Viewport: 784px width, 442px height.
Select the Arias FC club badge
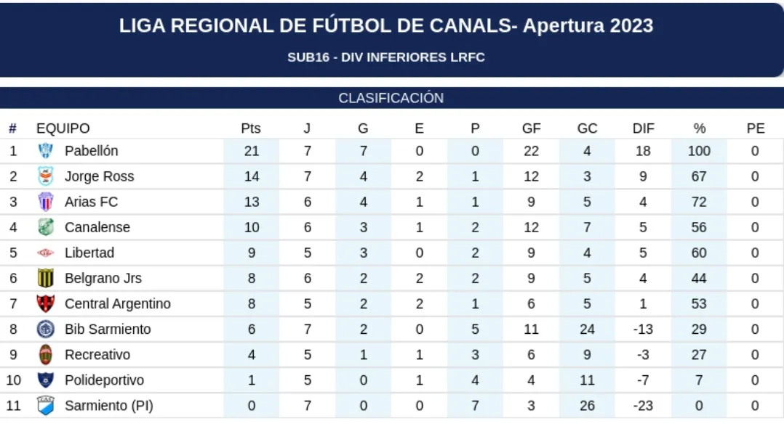pyautogui.click(x=46, y=202)
